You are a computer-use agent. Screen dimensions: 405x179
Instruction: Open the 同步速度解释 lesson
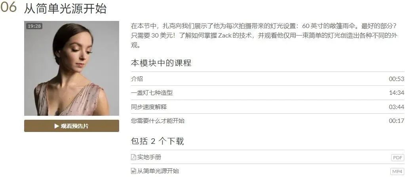267,107
